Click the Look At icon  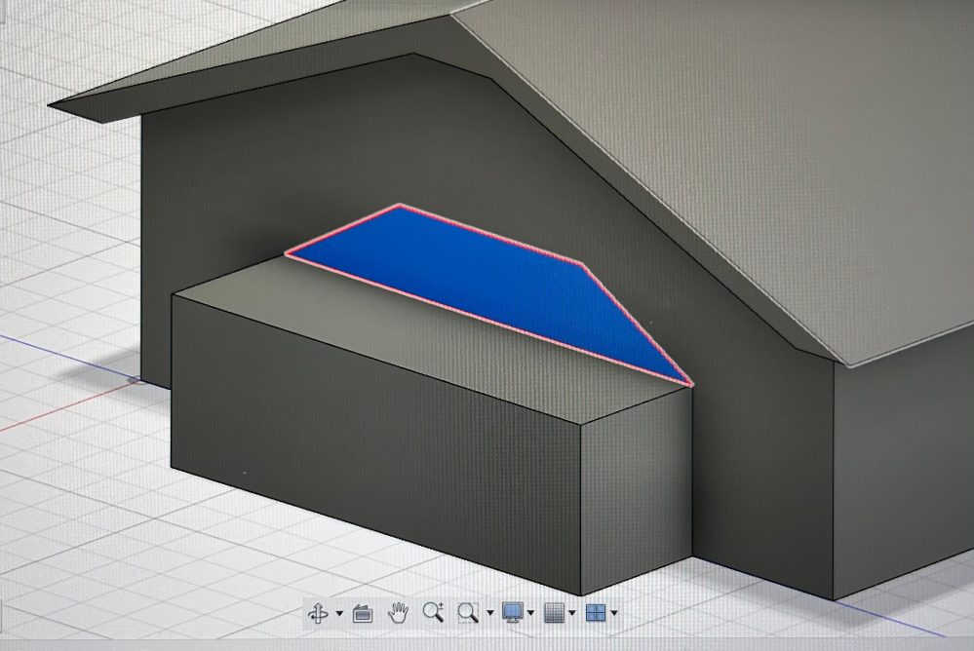363,613
